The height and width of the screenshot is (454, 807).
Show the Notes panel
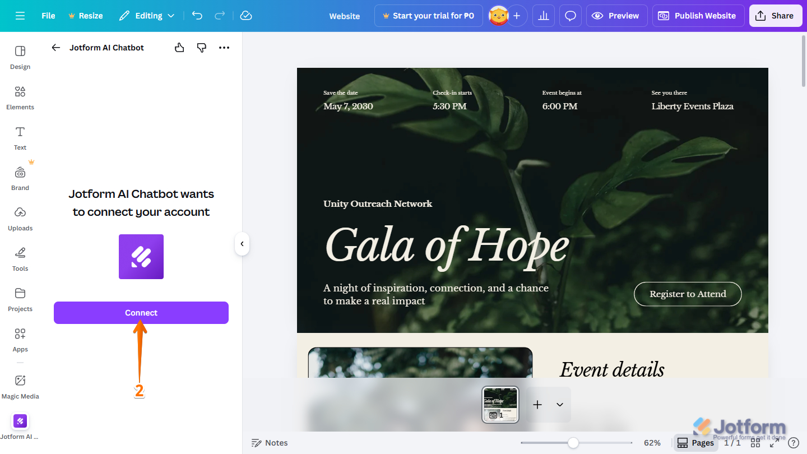click(270, 442)
